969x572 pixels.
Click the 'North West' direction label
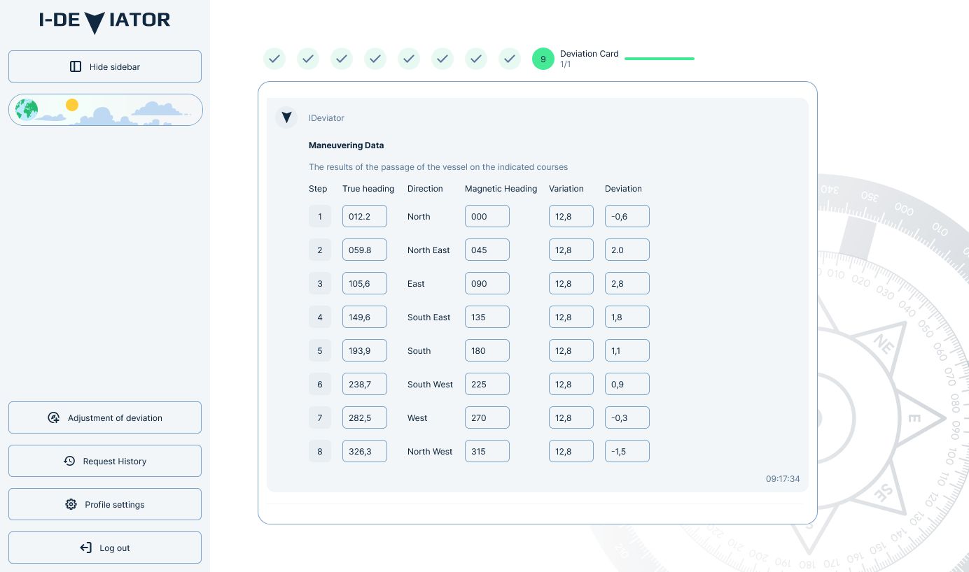[x=430, y=452]
